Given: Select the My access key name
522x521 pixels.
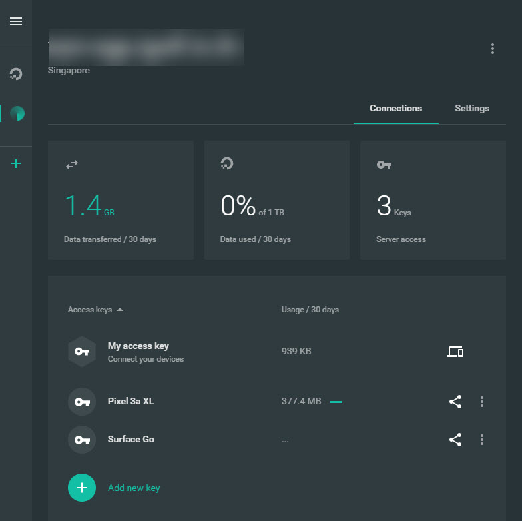Looking at the screenshot, I should point(138,346).
